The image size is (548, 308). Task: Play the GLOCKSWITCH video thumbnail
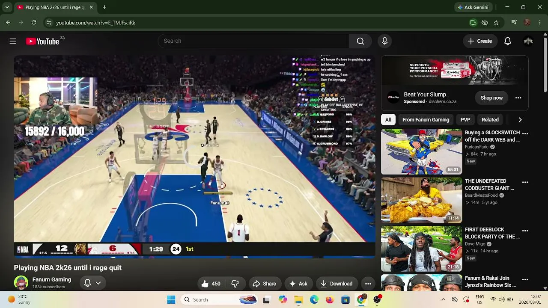pyautogui.click(x=422, y=151)
